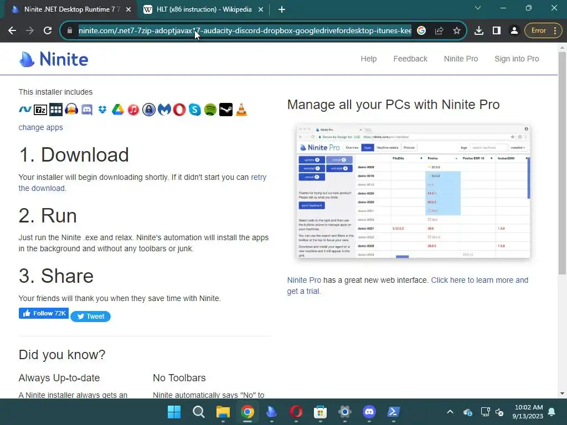
Task: Click the VLC traffic cone icon
Action: click(241, 110)
